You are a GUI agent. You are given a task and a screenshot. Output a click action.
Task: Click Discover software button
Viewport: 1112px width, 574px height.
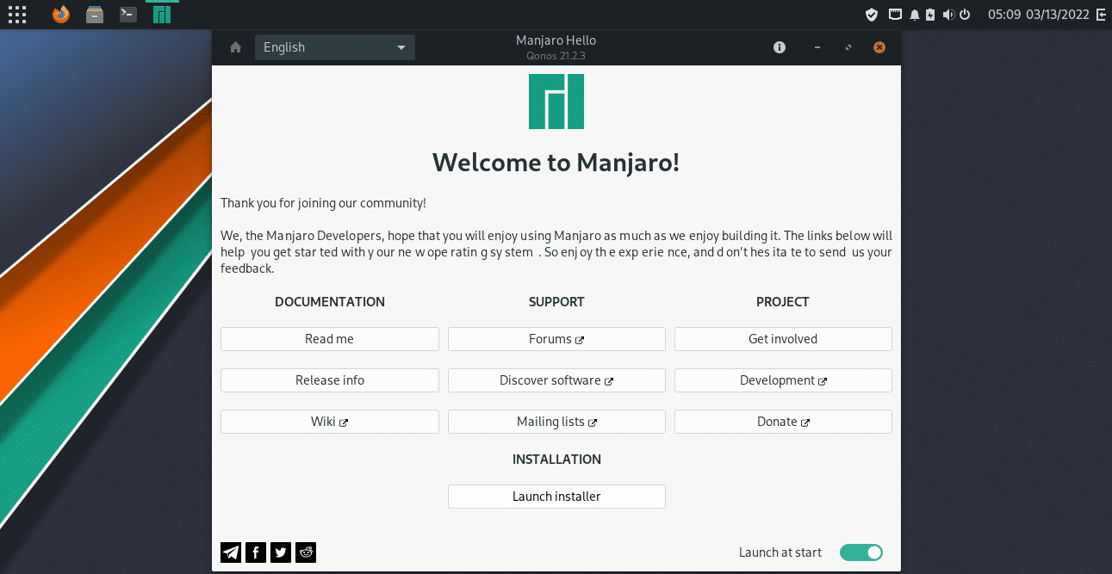556,380
